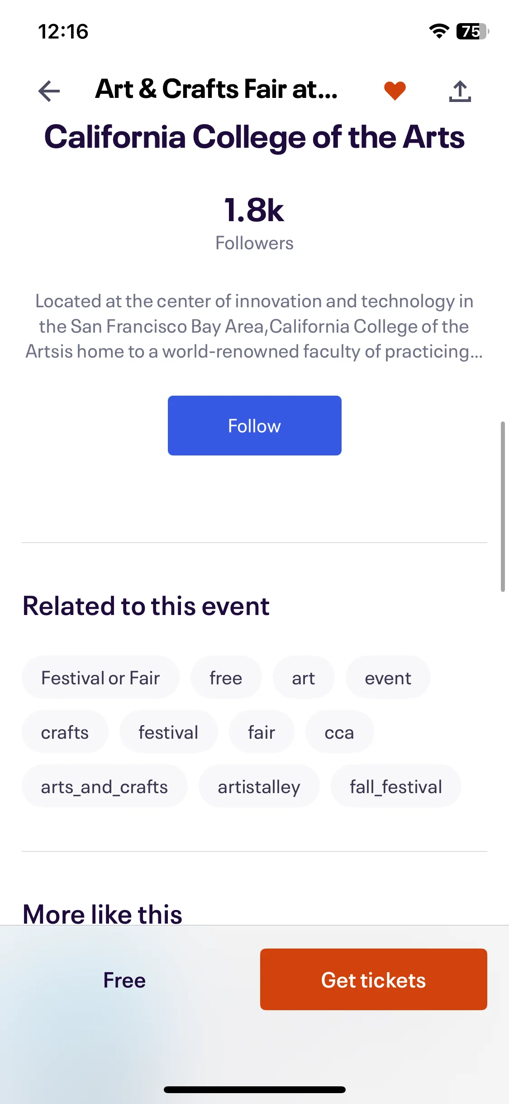Toggle the orange heart favorite icon
The width and height of the screenshot is (509, 1104).
pos(395,91)
